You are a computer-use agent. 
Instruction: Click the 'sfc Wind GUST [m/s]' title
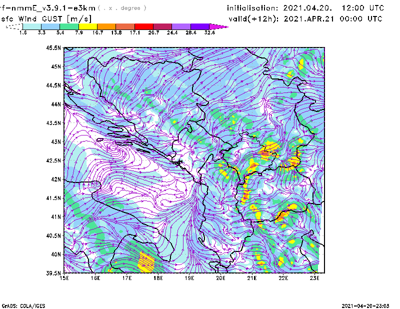46,19
